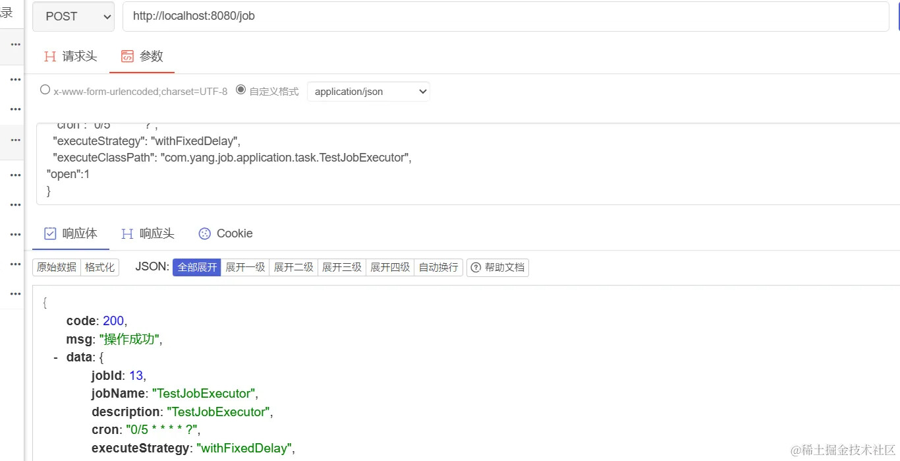Select the 自定义格式 radio button

point(240,90)
